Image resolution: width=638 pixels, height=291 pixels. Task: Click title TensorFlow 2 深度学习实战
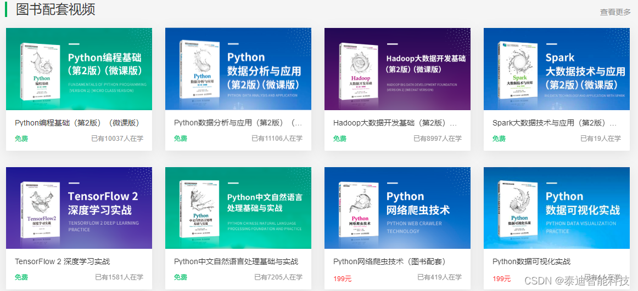62,262
